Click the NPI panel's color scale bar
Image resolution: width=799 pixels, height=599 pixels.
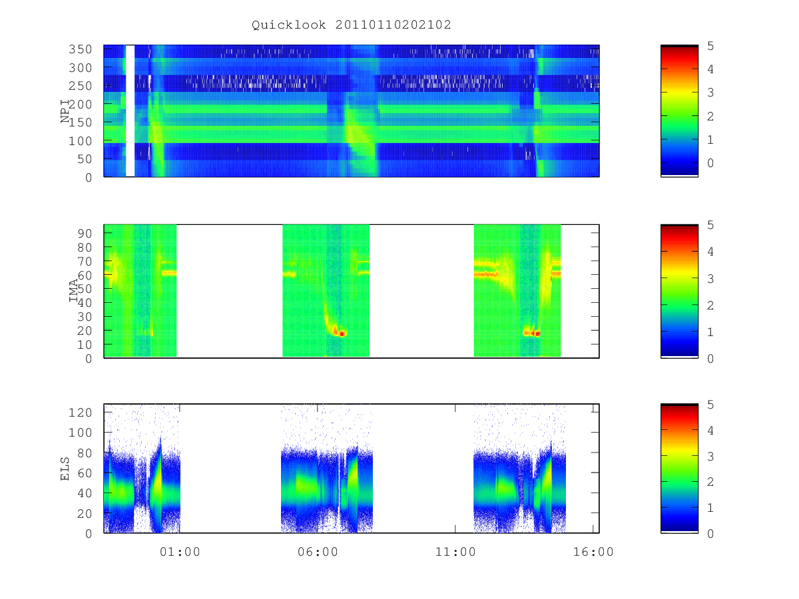click(x=679, y=110)
